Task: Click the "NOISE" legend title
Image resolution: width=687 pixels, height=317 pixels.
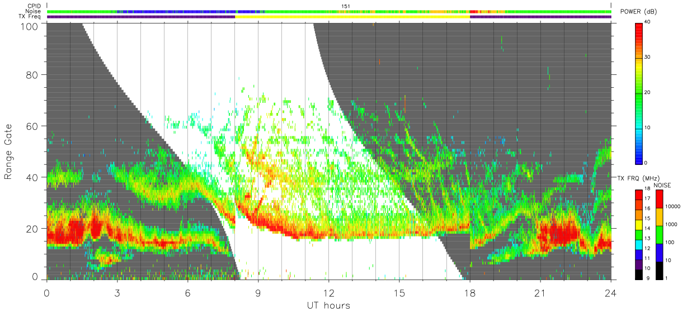Action: [x=663, y=185]
